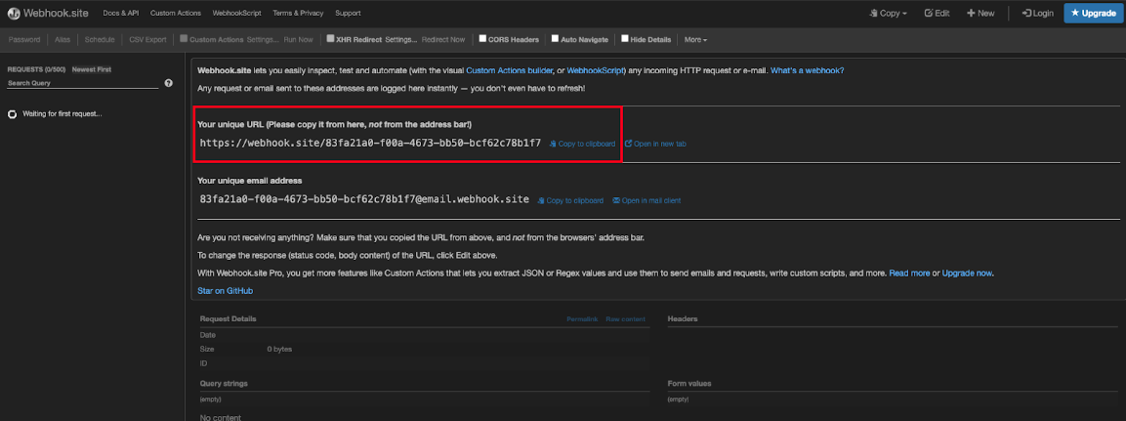This screenshot has width=1126, height=421.
Task: Expand the More dropdown
Action: pos(696,39)
